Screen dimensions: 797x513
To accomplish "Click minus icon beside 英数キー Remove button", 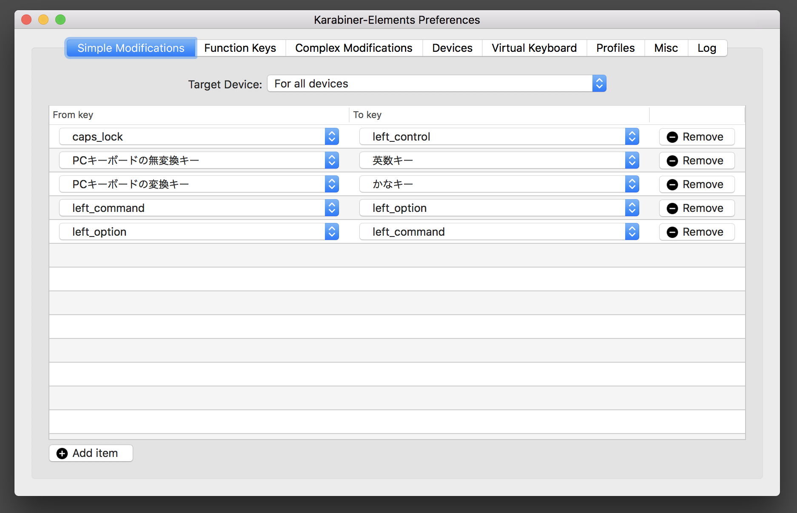I will (672, 161).
